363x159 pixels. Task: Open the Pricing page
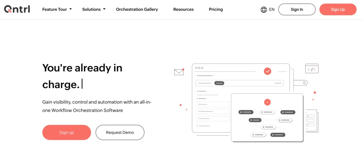216,9
